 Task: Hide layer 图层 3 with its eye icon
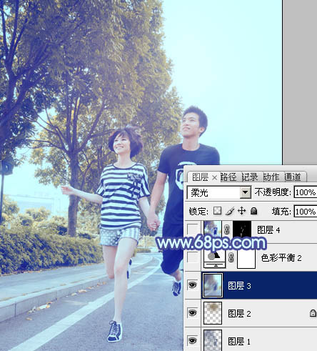point(192,285)
